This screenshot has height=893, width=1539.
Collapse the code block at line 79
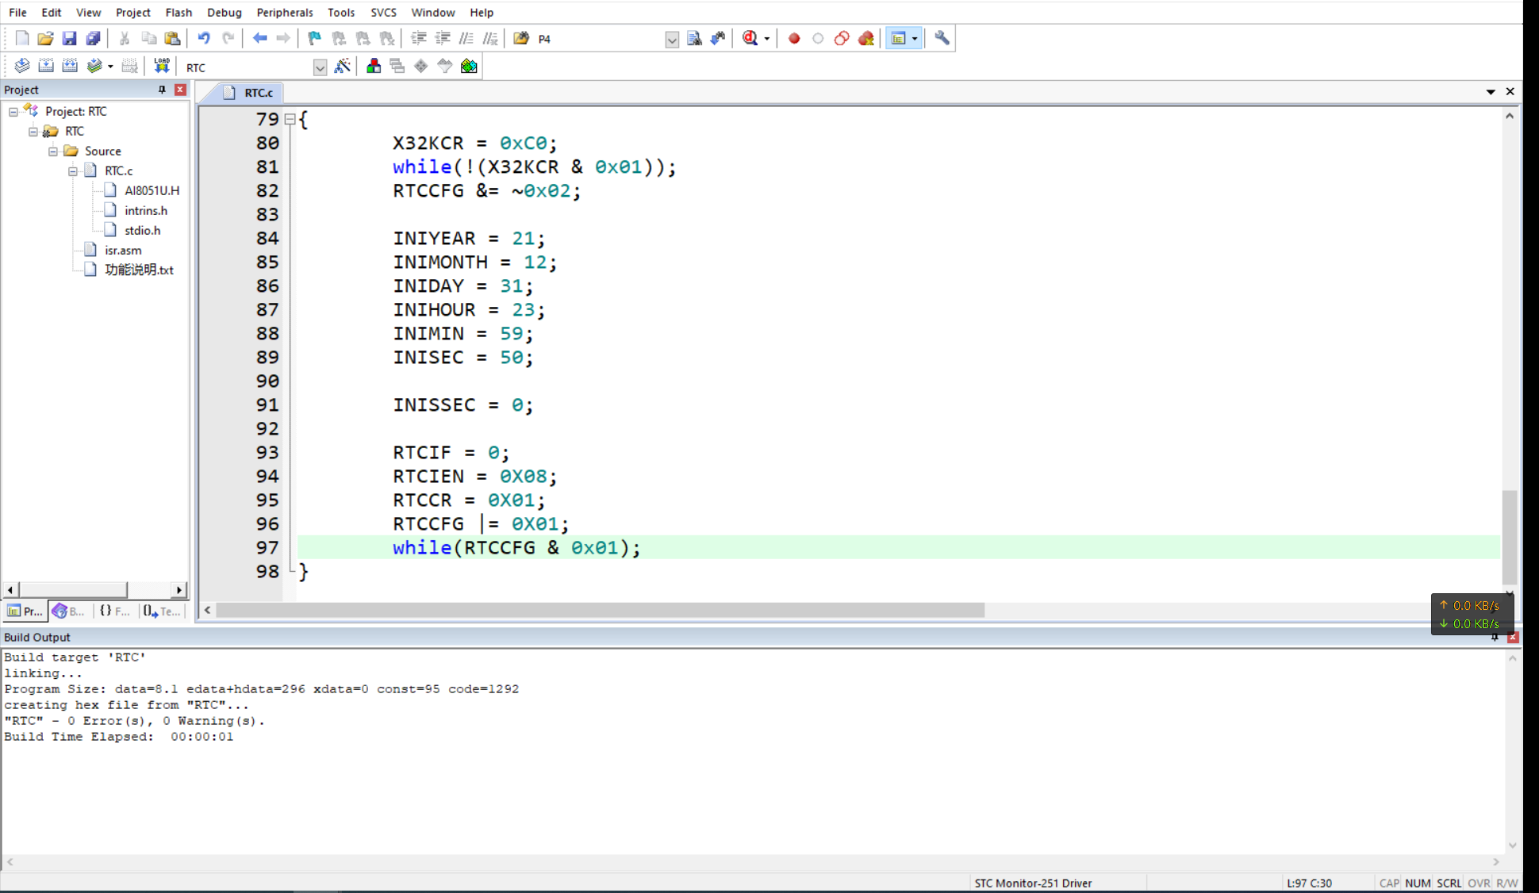click(290, 120)
